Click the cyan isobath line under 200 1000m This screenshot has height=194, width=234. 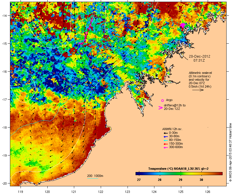pyautogui.click(x=92, y=178)
